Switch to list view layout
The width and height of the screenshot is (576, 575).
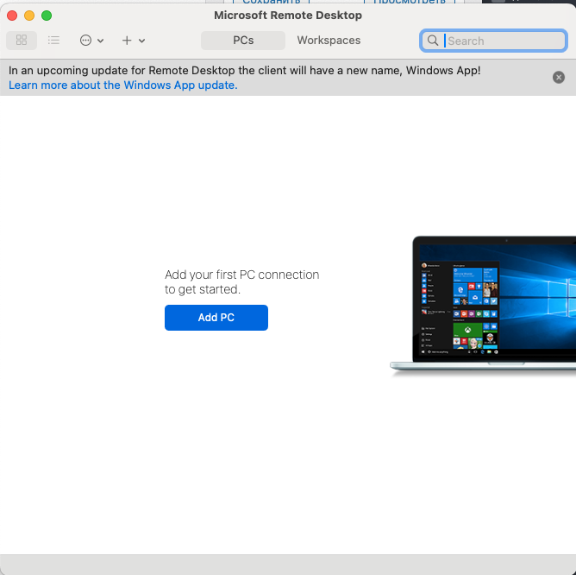coord(53,40)
